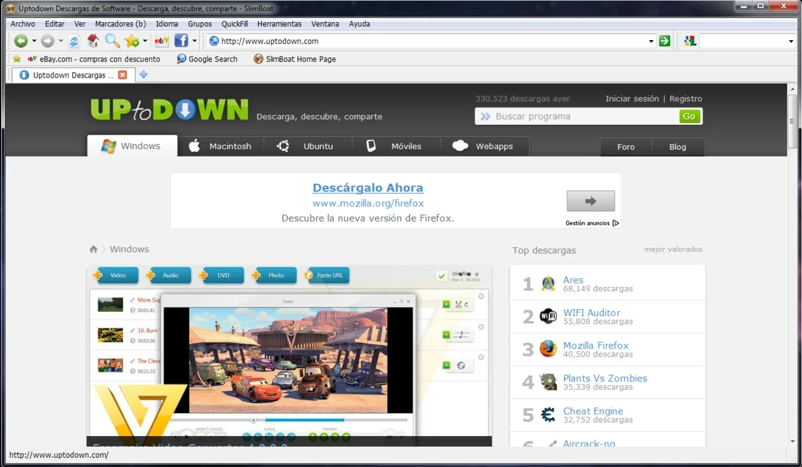The height and width of the screenshot is (467, 802).
Task: Click the mejor valorados link
Action: tap(673, 249)
